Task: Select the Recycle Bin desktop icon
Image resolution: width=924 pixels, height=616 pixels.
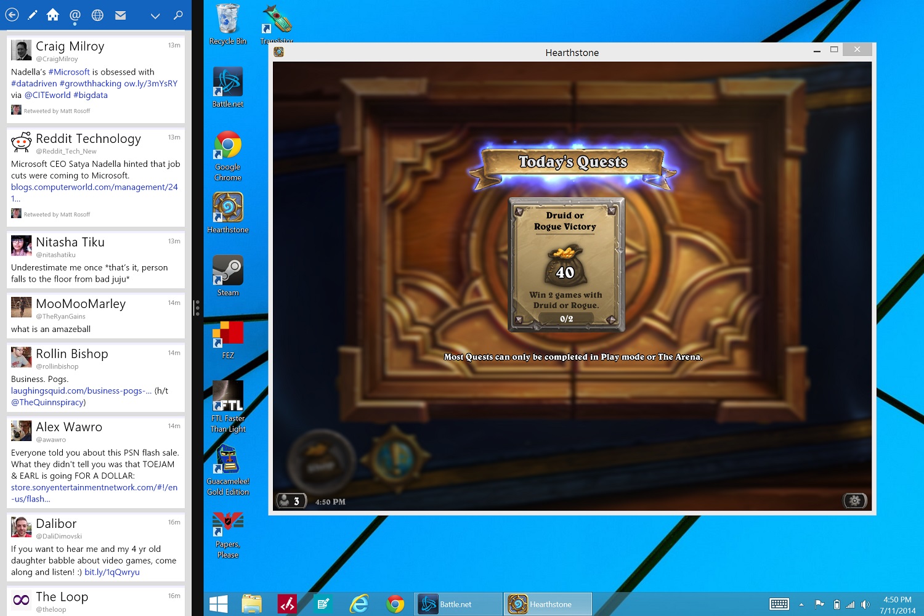Action: coord(228,25)
